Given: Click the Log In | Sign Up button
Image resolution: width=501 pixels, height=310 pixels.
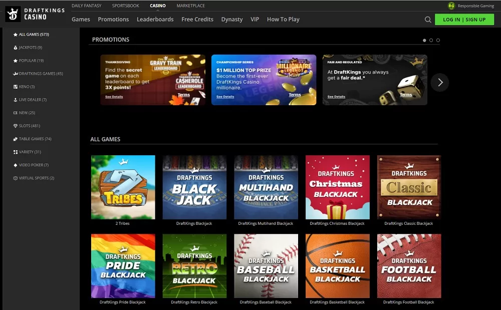Looking at the screenshot, I should click(464, 20).
